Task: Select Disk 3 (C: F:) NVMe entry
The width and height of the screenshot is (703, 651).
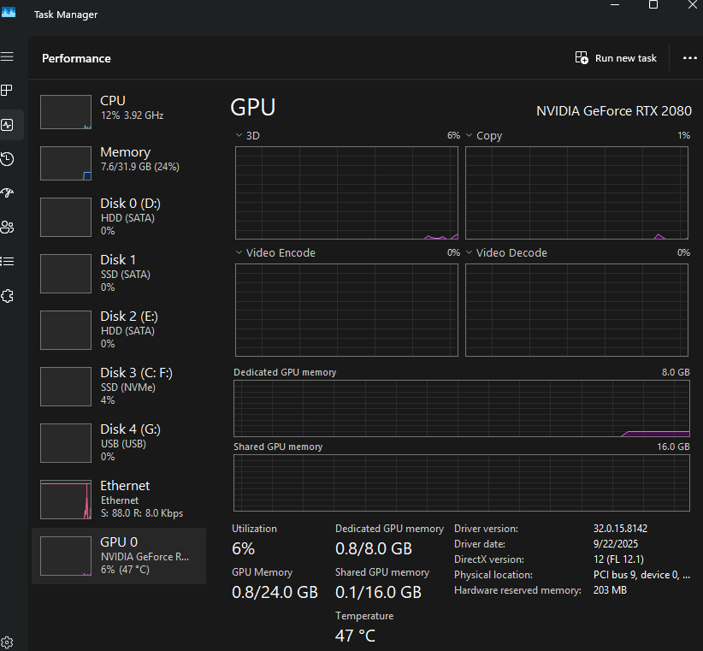Action: [119, 387]
